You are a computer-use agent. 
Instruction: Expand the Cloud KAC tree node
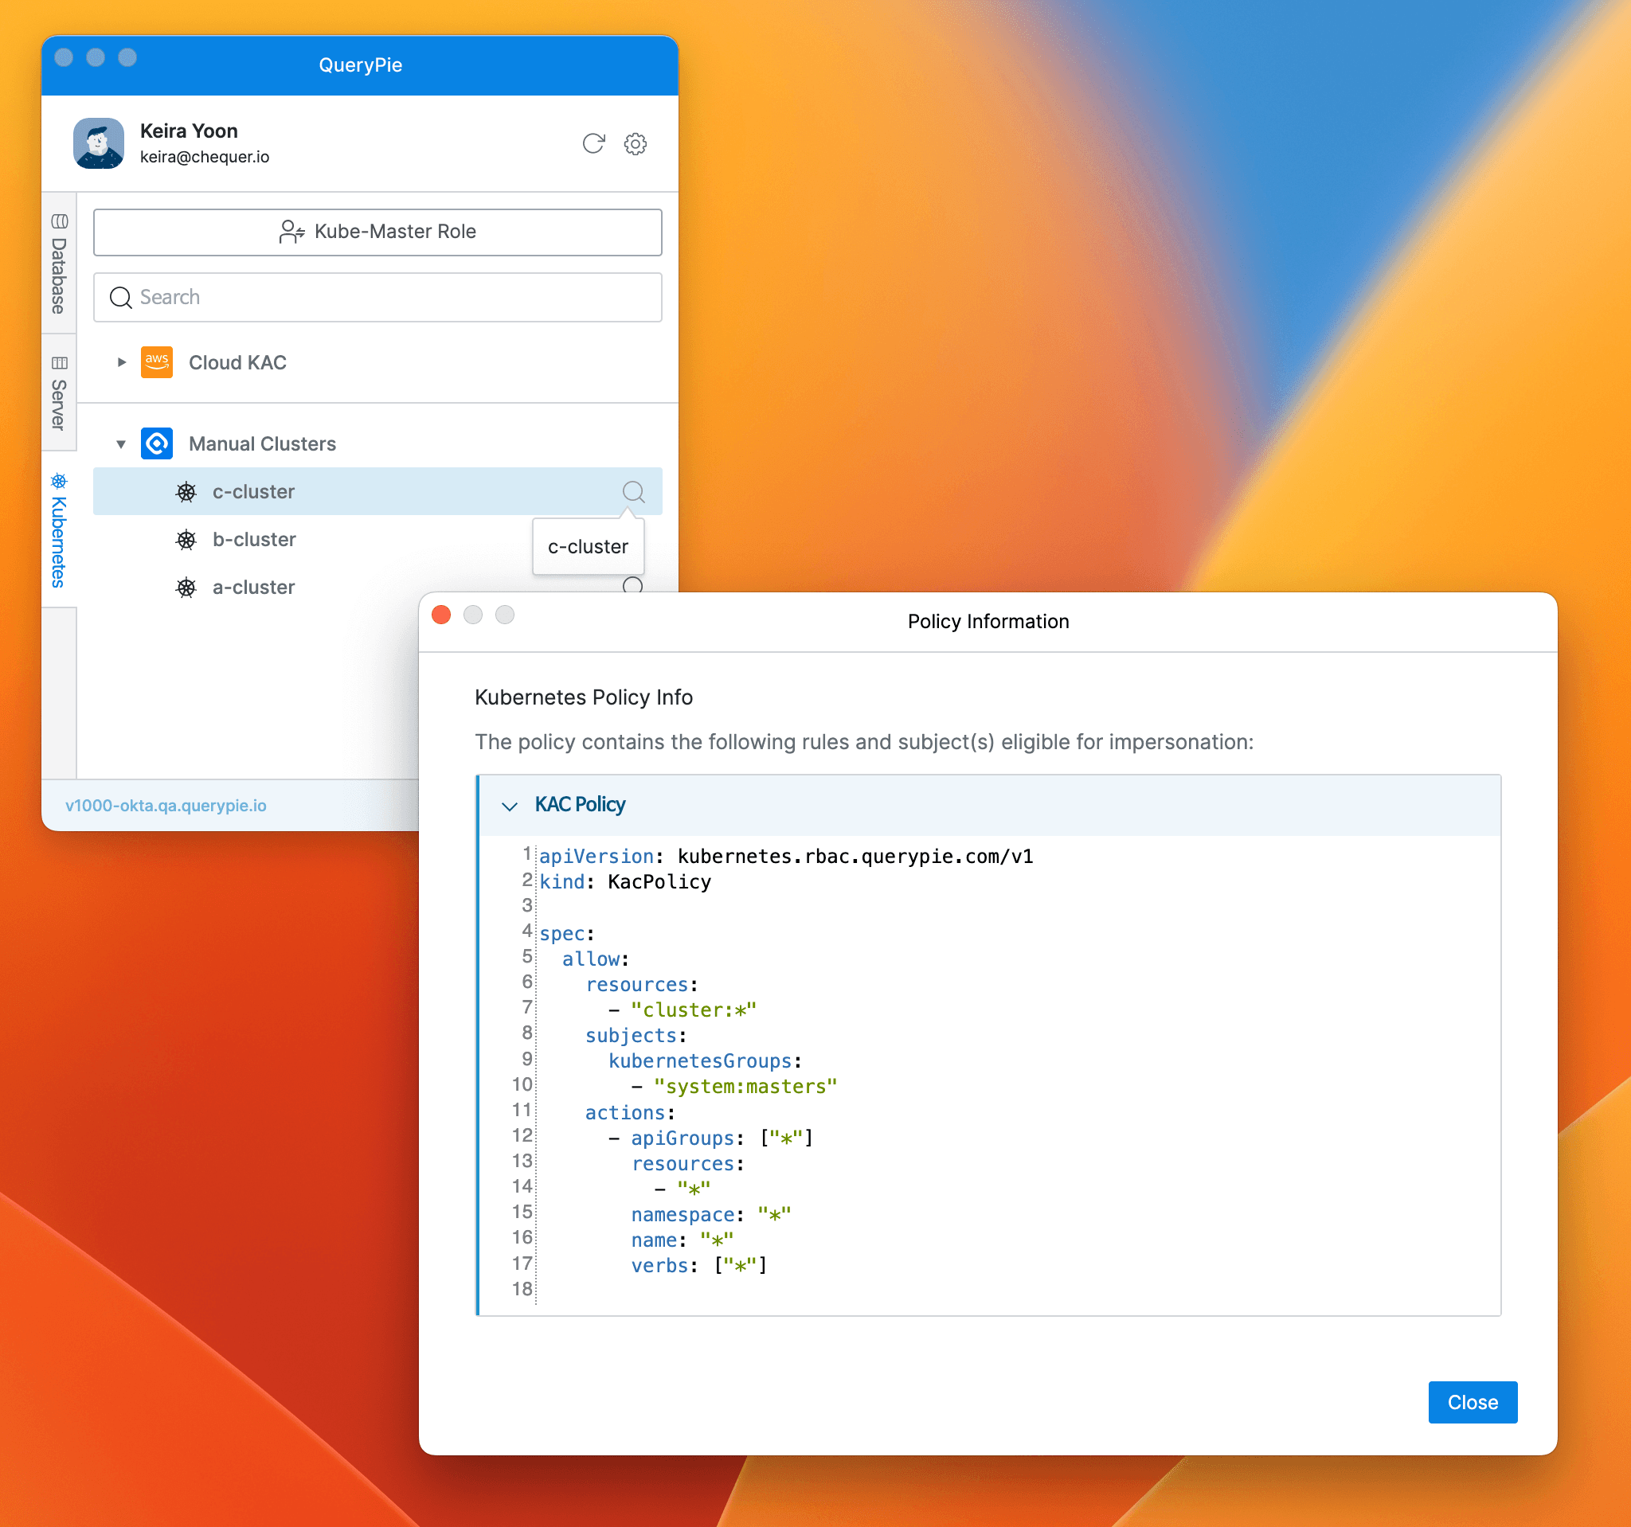click(121, 362)
